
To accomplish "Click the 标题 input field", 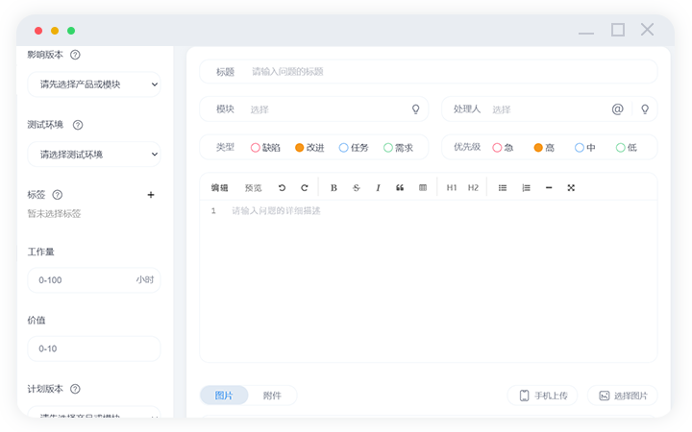I will click(x=442, y=72).
